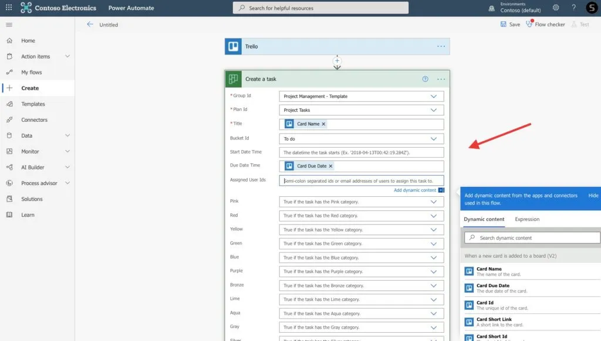Screen dimensions: 601x341
Task: Switch to the Expression tab
Action: 527,219
